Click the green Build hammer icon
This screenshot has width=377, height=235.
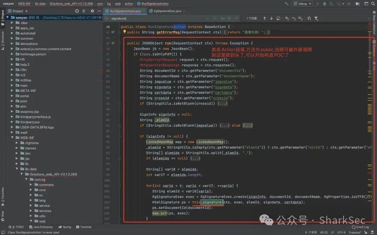pos(286,3)
